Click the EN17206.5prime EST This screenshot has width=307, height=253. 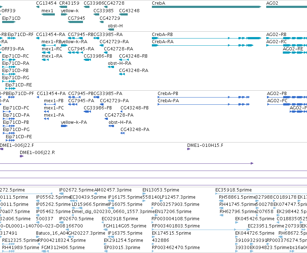point(156,215)
